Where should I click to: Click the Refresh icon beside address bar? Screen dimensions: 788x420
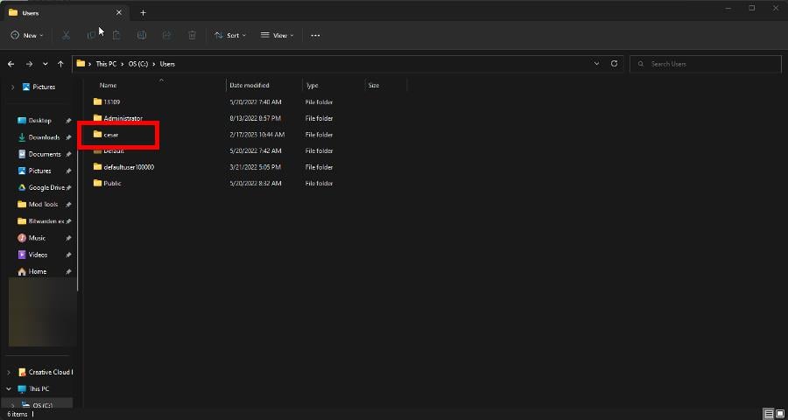[615, 64]
